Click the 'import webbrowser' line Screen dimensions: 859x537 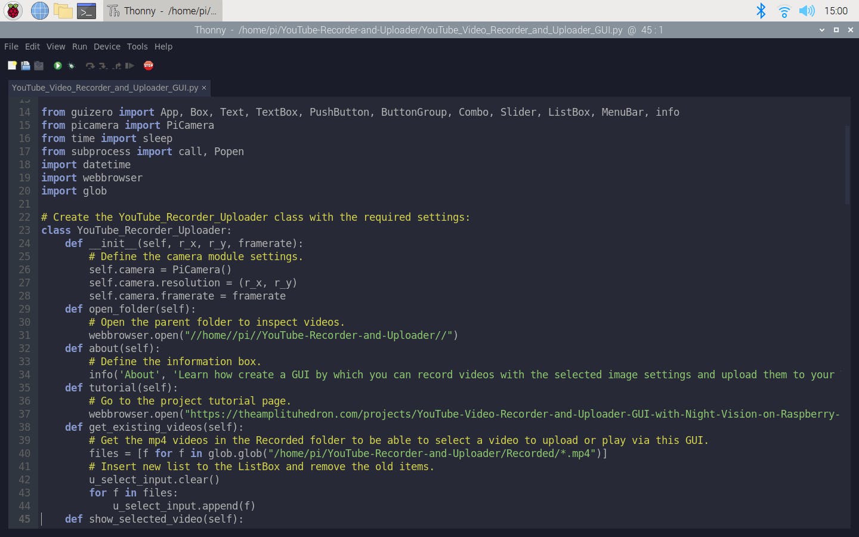click(92, 178)
